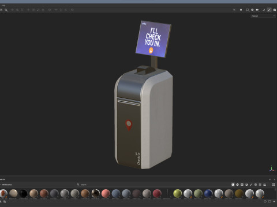Filter assets by smart materials icon
This screenshot has height=207, width=277.
(x=237, y=185)
